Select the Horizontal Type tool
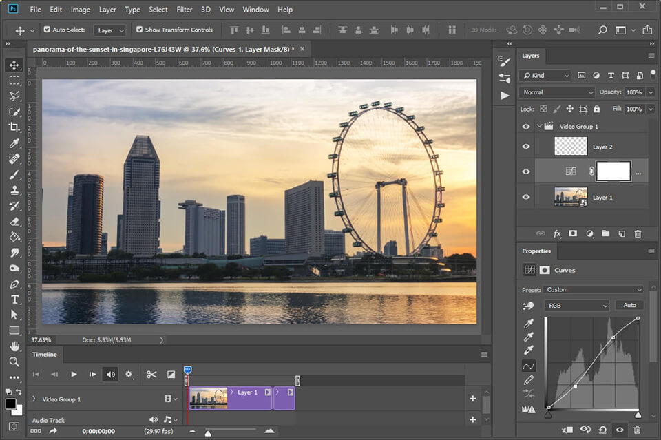The height and width of the screenshot is (440, 661). point(14,300)
